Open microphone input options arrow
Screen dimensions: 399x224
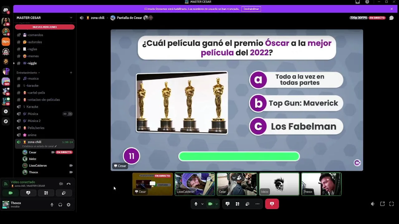tap(202, 204)
